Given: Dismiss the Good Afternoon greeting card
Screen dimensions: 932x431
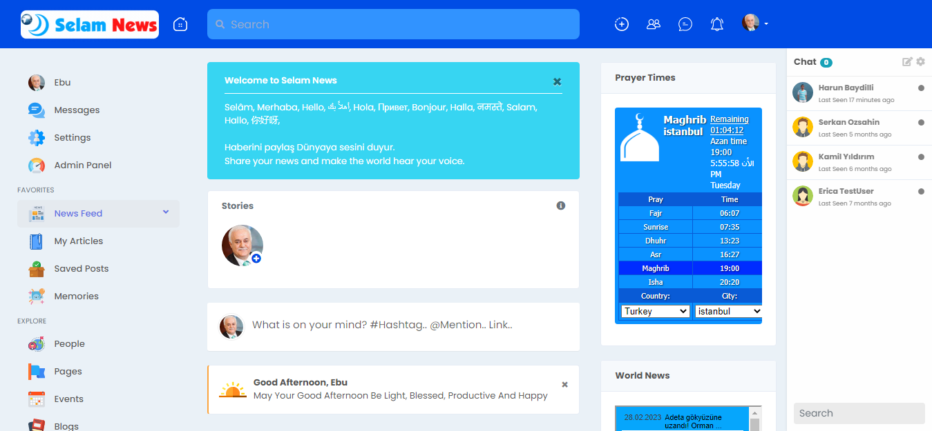Looking at the screenshot, I should click(564, 384).
